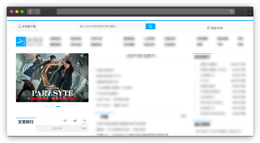
Task: Click the phone icon beside 安卓版下载
Action: tap(20, 26)
